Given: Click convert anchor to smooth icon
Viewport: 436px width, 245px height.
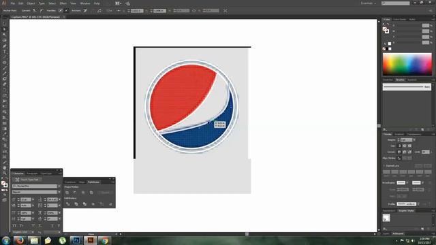Looking at the screenshot, I should pos(41,11).
